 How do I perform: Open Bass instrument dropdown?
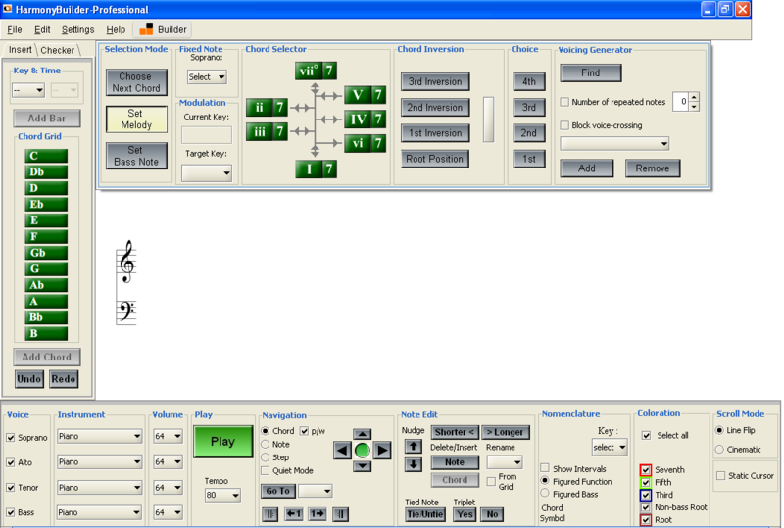(x=100, y=512)
